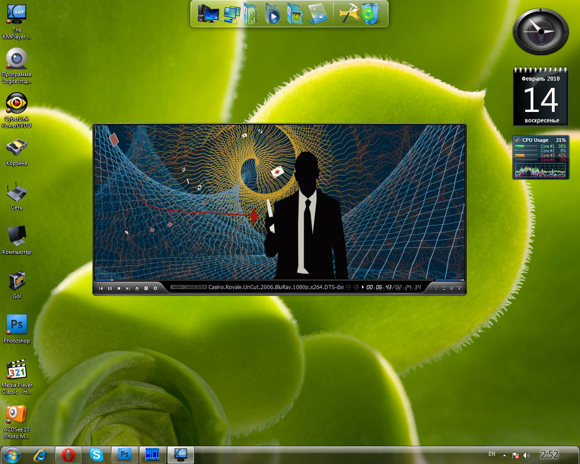Open the Windows Start menu
580x464 pixels.
11,454
